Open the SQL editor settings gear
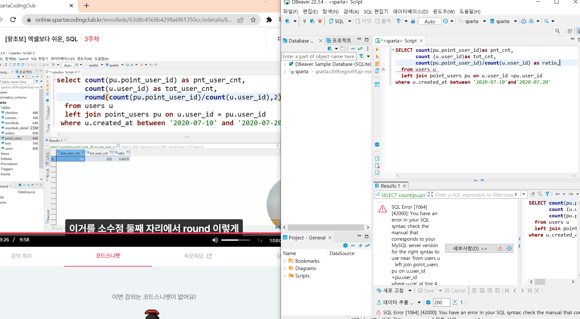Screen dimensions: 580x319 pos(377,144)
